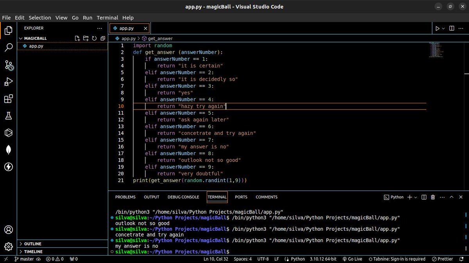469x263 pixels.
Task: Split the editor right
Action: click(451, 28)
